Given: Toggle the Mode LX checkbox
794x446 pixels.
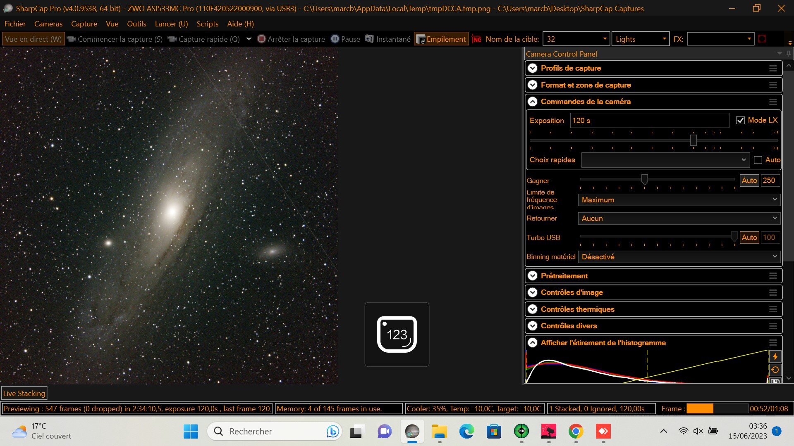Looking at the screenshot, I should pos(740,121).
